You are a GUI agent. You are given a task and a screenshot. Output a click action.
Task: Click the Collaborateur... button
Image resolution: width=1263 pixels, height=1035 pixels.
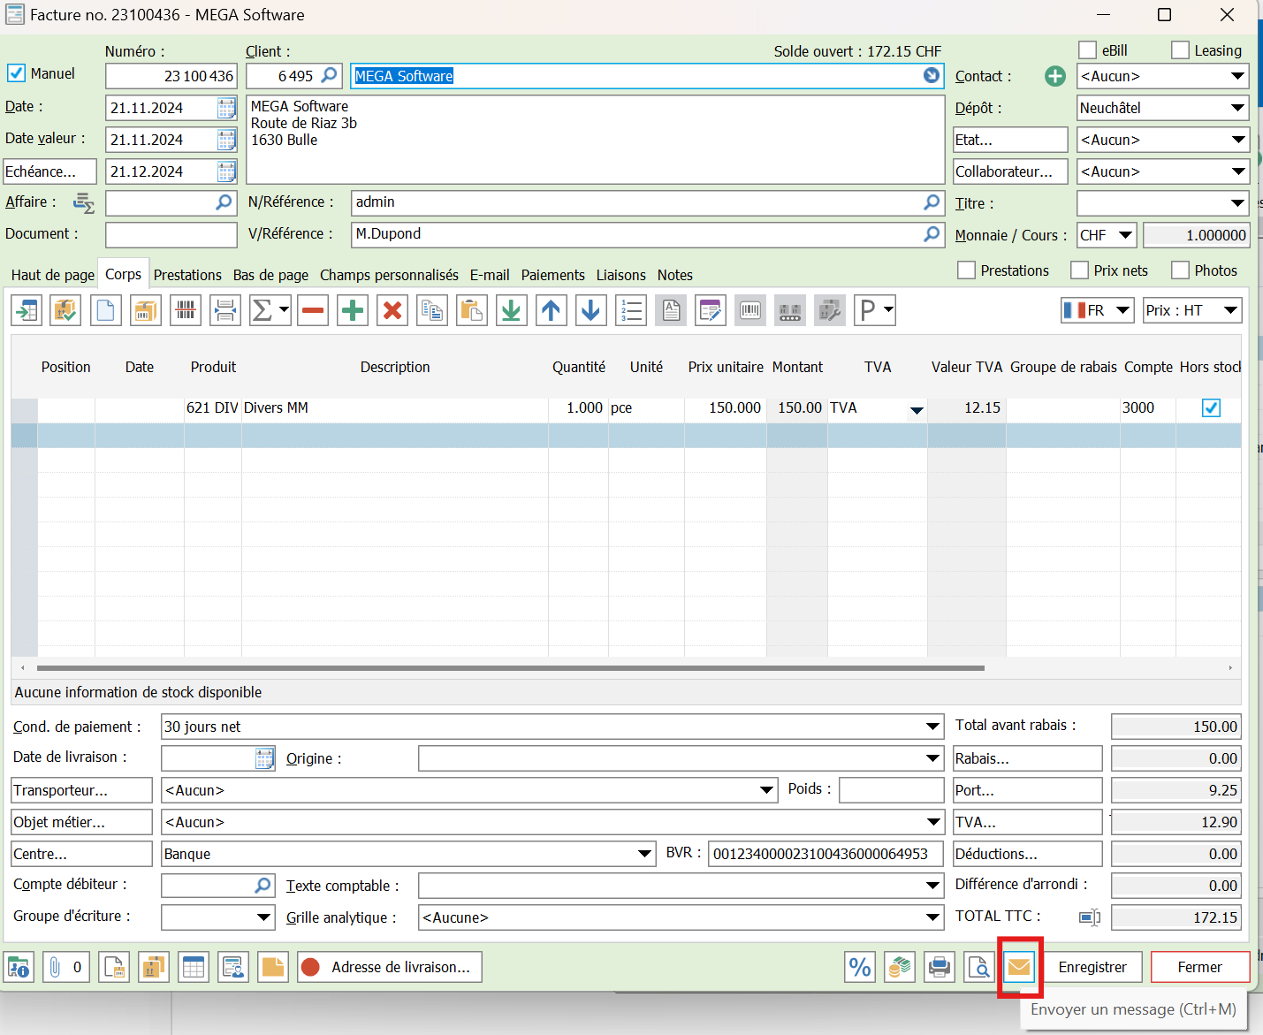(x=1010, y=171)
